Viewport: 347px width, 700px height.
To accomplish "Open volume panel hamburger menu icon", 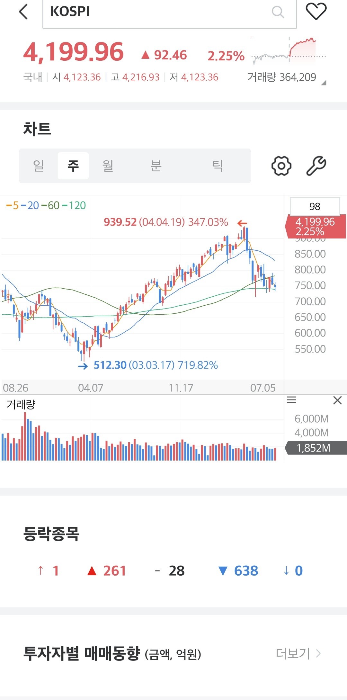I will coord(292,400).
